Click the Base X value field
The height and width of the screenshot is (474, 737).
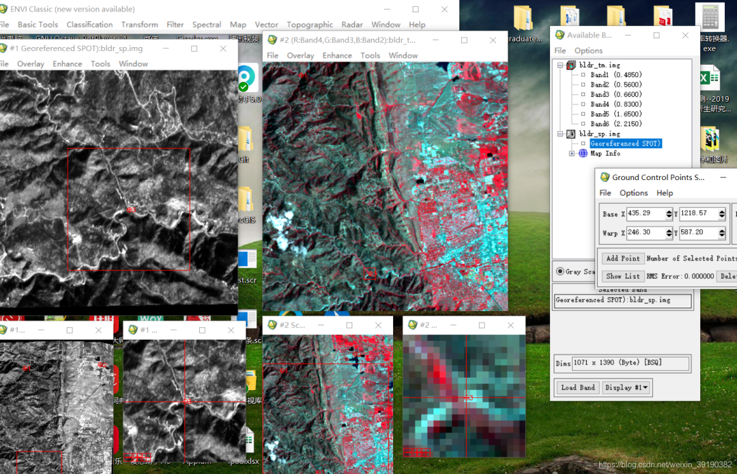coord(646,213)
